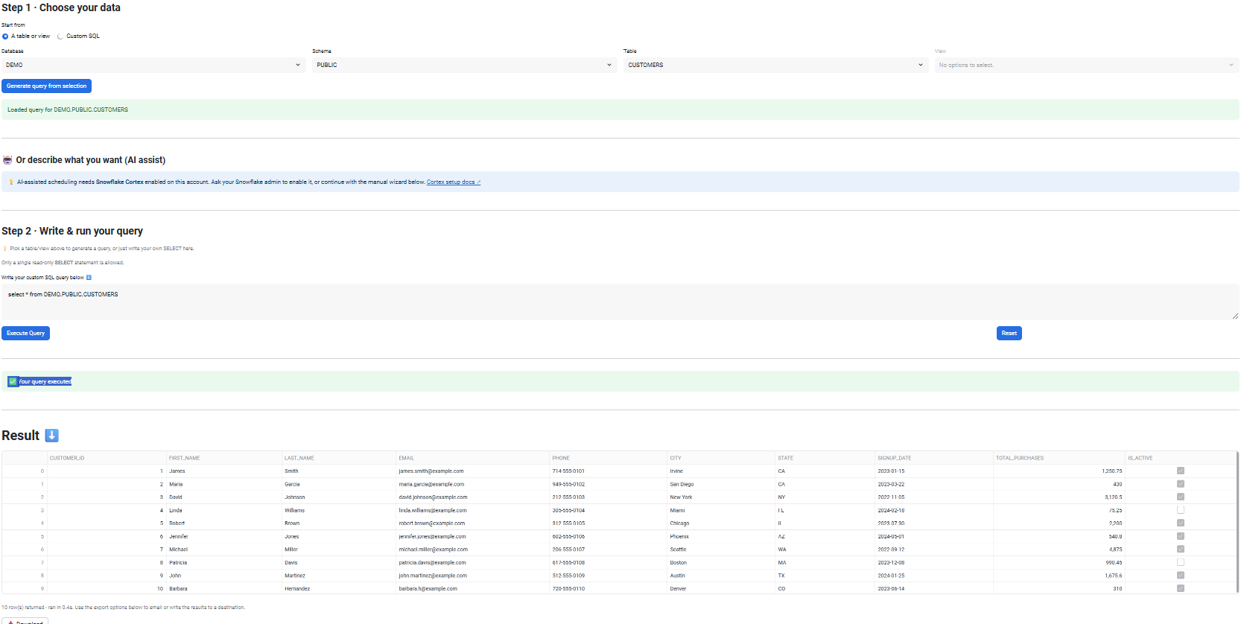Click the STATE column header

pyautogui.click(x=825, y=458)
